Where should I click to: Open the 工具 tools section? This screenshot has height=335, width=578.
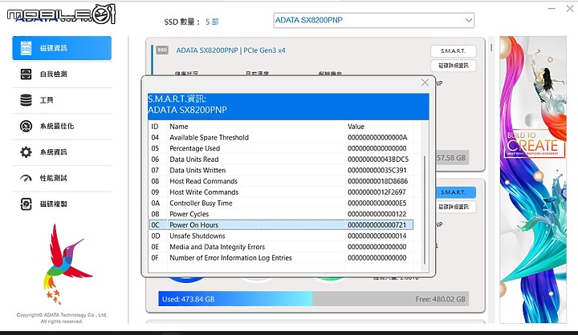[x=62, y=100]
